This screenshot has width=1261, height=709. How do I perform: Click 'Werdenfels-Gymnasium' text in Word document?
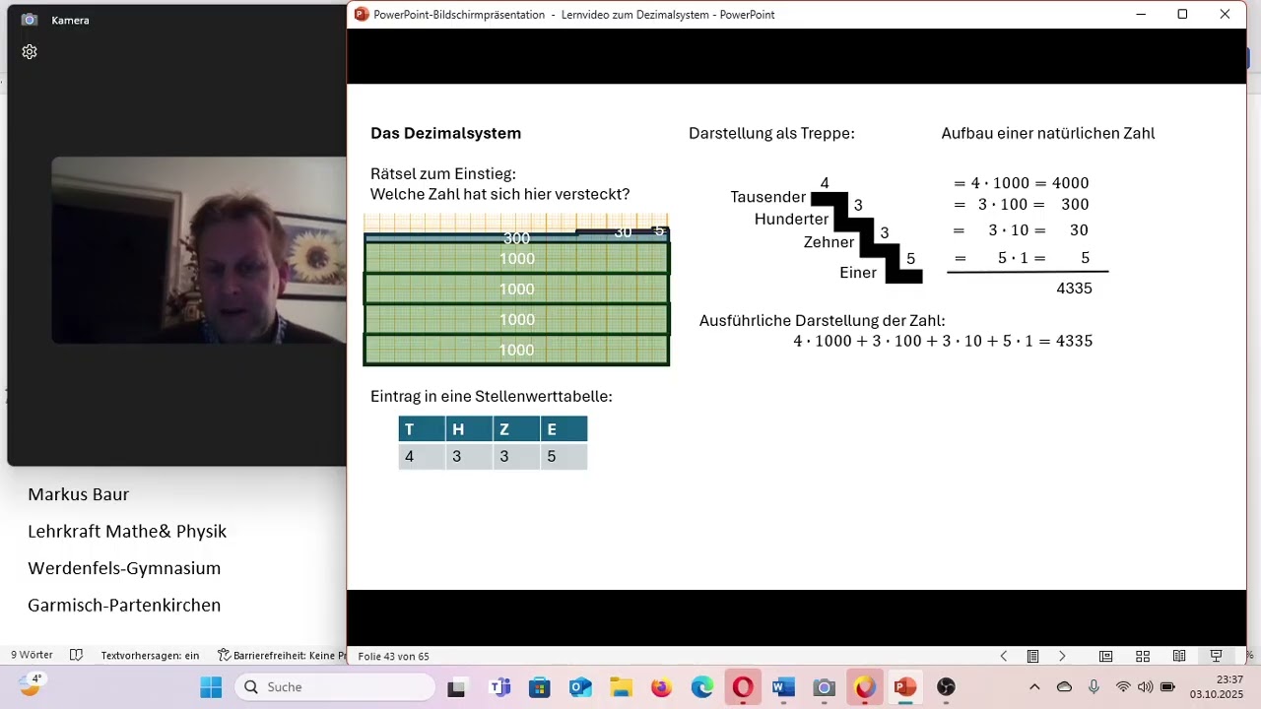[x=124, y=568]
